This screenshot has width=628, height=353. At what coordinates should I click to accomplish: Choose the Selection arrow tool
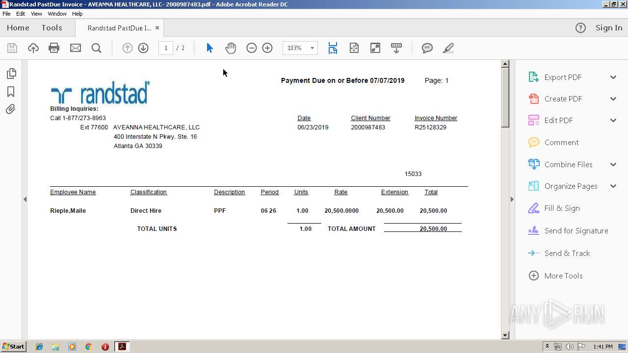(209, 48)
